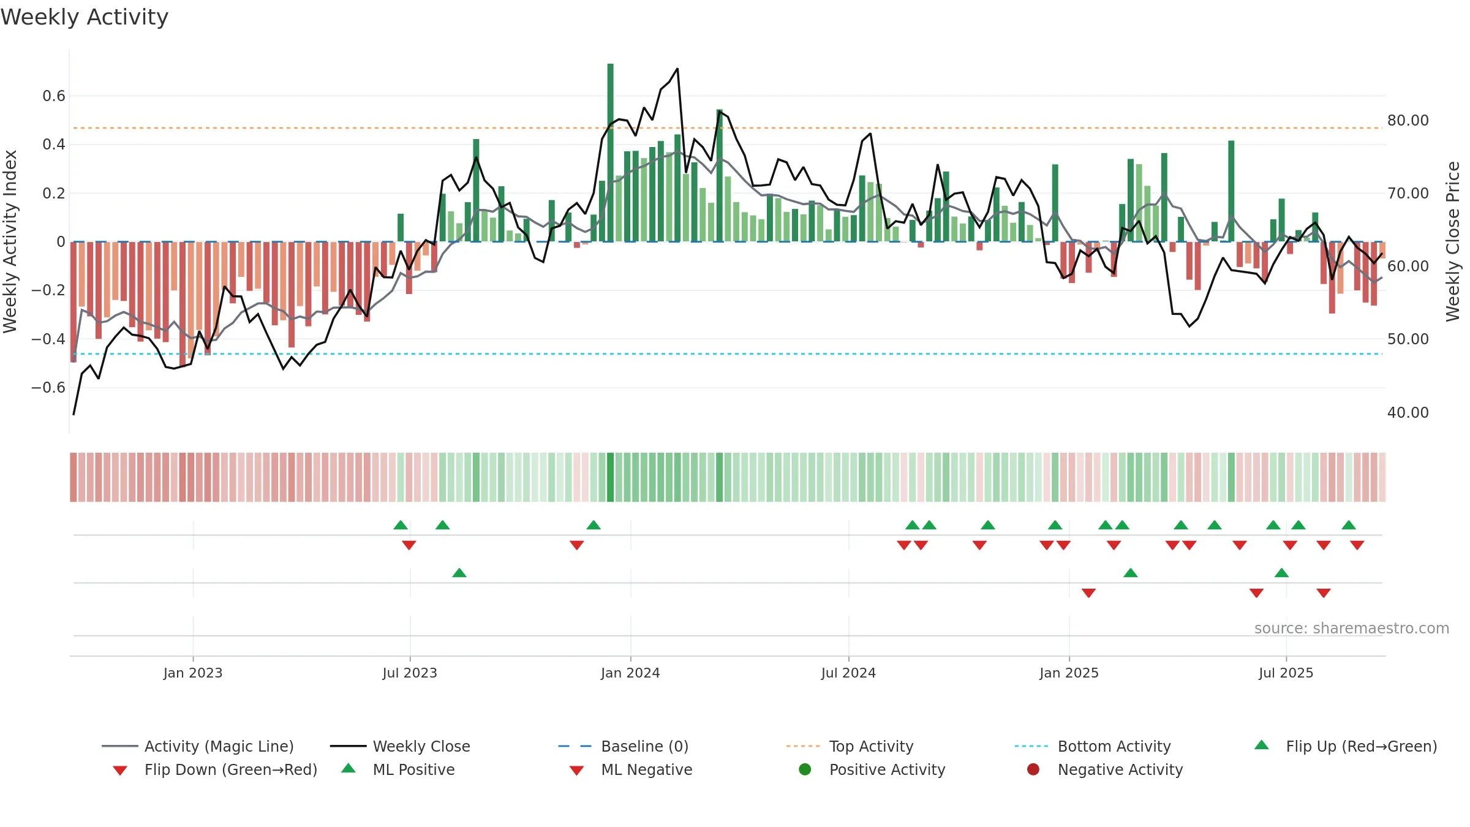The width and height of the screenshot is (1470, 827).
Task: Click the last red Flip Down marker on the right
Action: point(1357,545)
